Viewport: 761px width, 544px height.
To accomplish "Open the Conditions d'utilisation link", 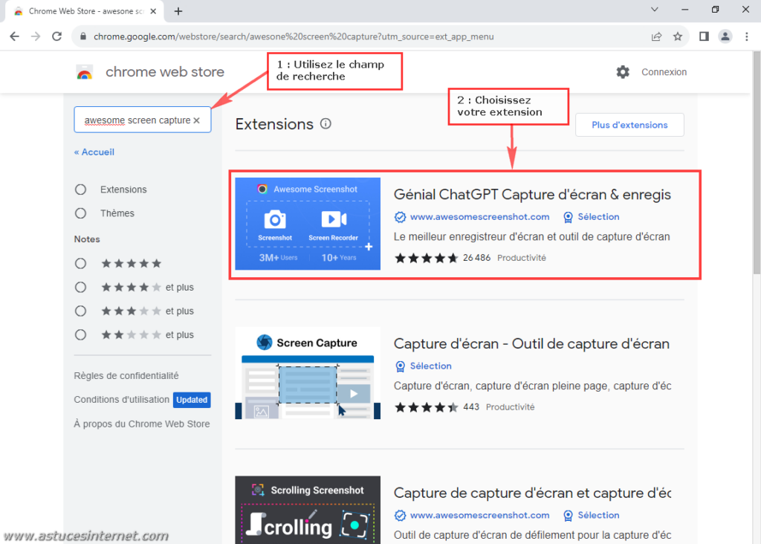I will (x=120, y=400).
